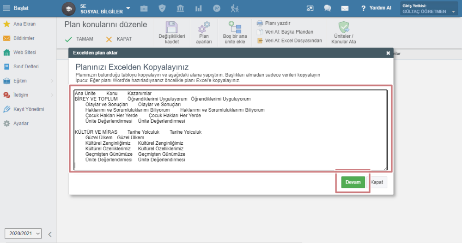Open Ayarlar in sidebar
The image size is (462, 243).
21,123
